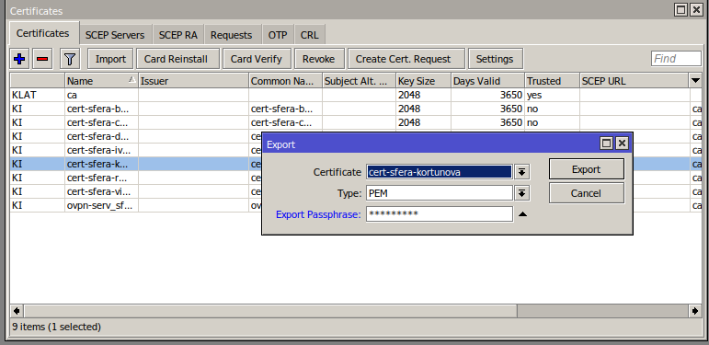
Task: Click the Revoke button
Action: click(319, 59)
